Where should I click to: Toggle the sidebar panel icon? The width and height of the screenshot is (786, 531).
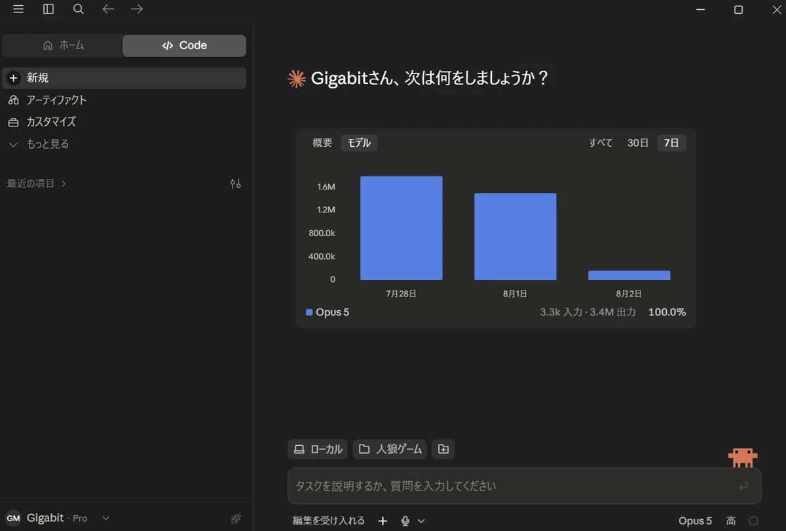pyautogui.click(x=48, y=9)
